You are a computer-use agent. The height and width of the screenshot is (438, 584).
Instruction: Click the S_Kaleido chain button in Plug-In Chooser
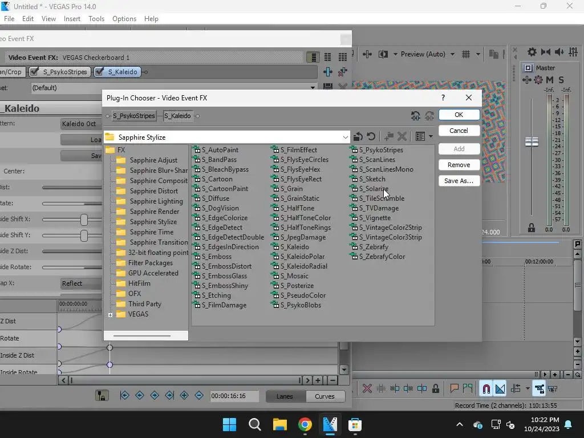point(178,116)
